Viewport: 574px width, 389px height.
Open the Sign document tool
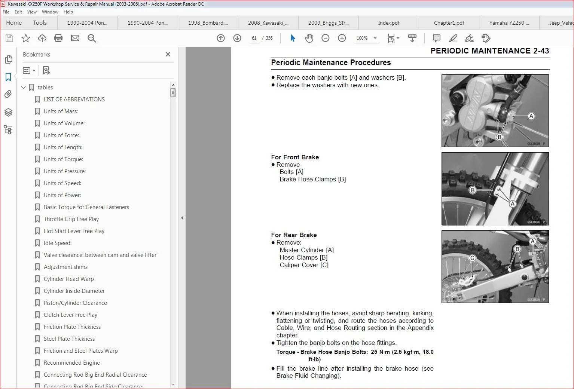[469, 38]
